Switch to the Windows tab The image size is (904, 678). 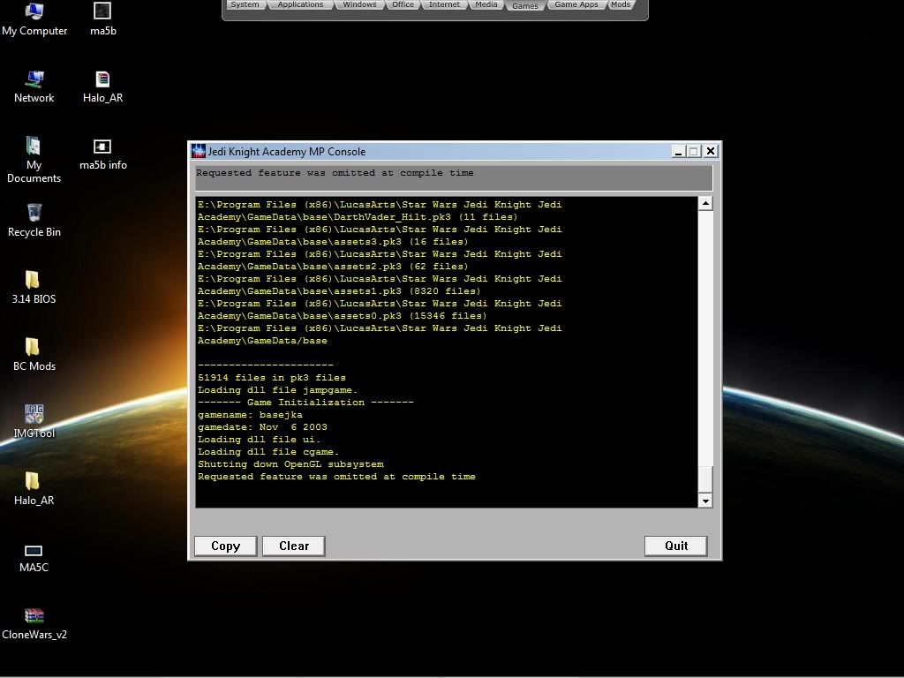point(359,4)
